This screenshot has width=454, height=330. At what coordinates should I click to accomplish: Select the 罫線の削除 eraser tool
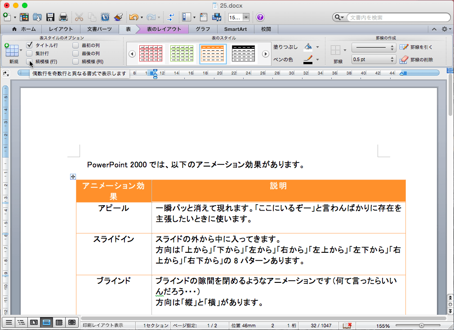coord(416,59)
